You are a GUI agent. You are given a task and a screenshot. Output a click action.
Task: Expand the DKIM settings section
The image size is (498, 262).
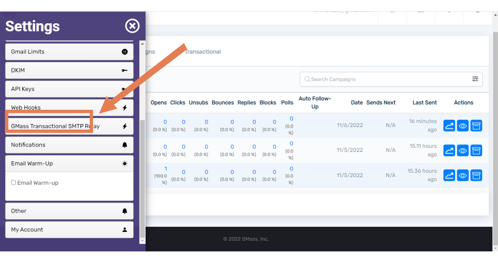click(69, 70)
